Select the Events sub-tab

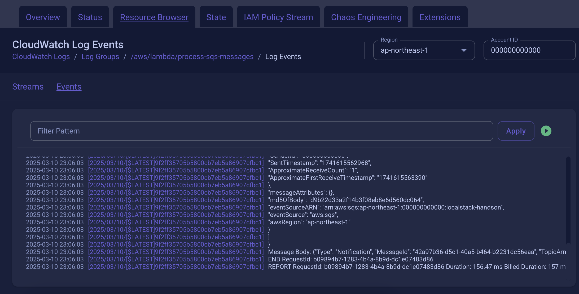pyautogui.click(x=69, y=87)
